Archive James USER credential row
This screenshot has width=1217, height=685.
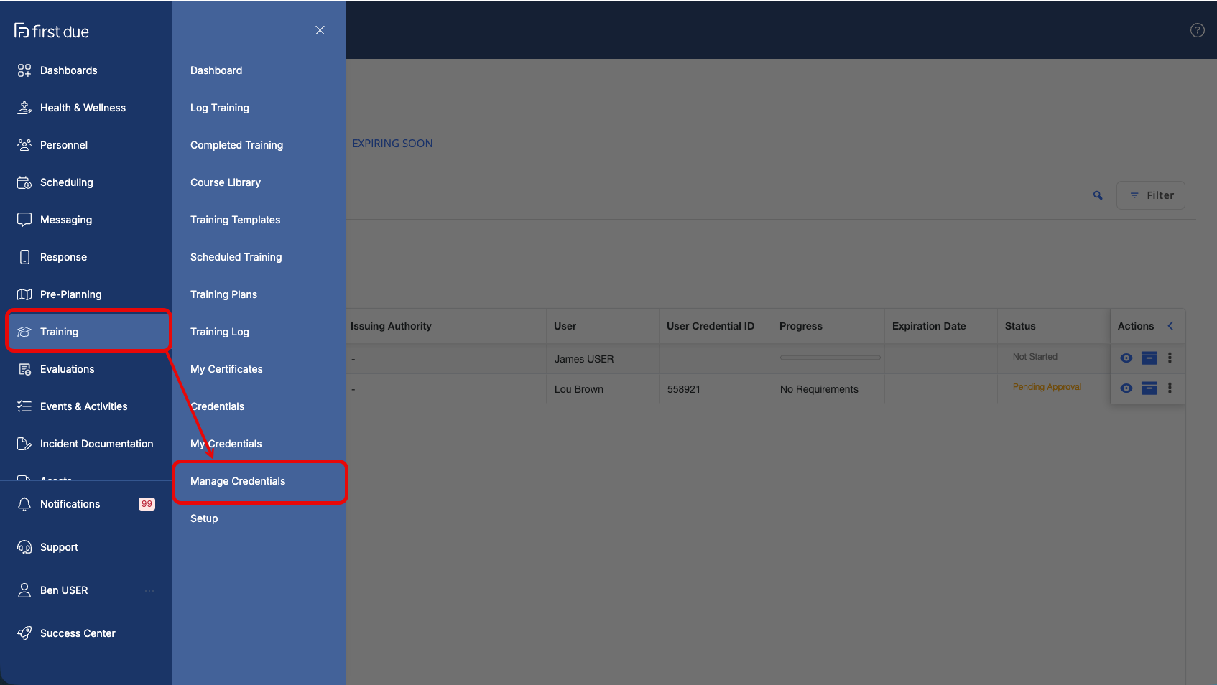[x=1149, y=358]
